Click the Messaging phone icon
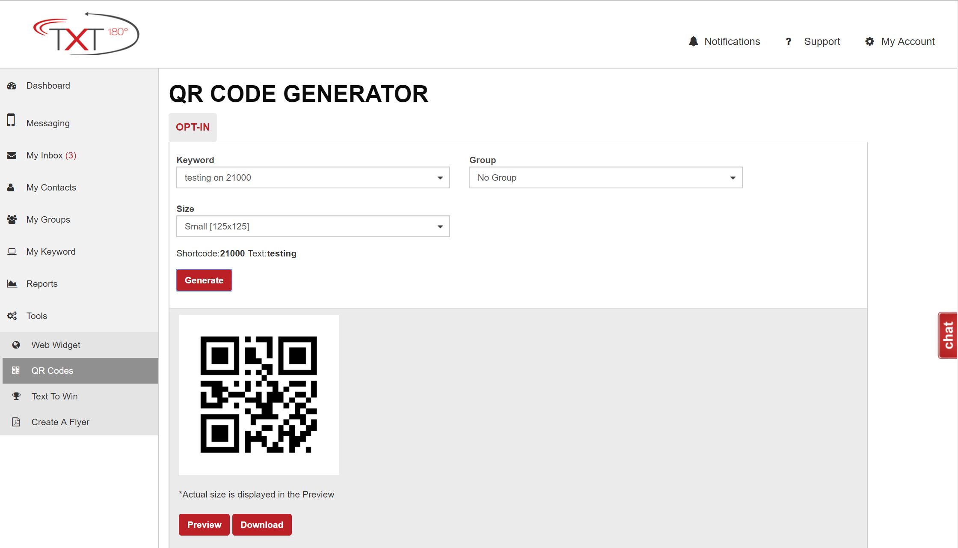The image size is (958, 548). click(x=11, y=120)
